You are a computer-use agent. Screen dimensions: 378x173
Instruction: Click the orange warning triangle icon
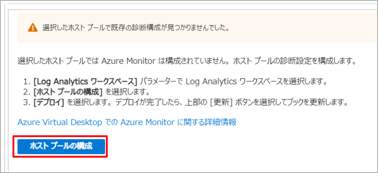33,28
